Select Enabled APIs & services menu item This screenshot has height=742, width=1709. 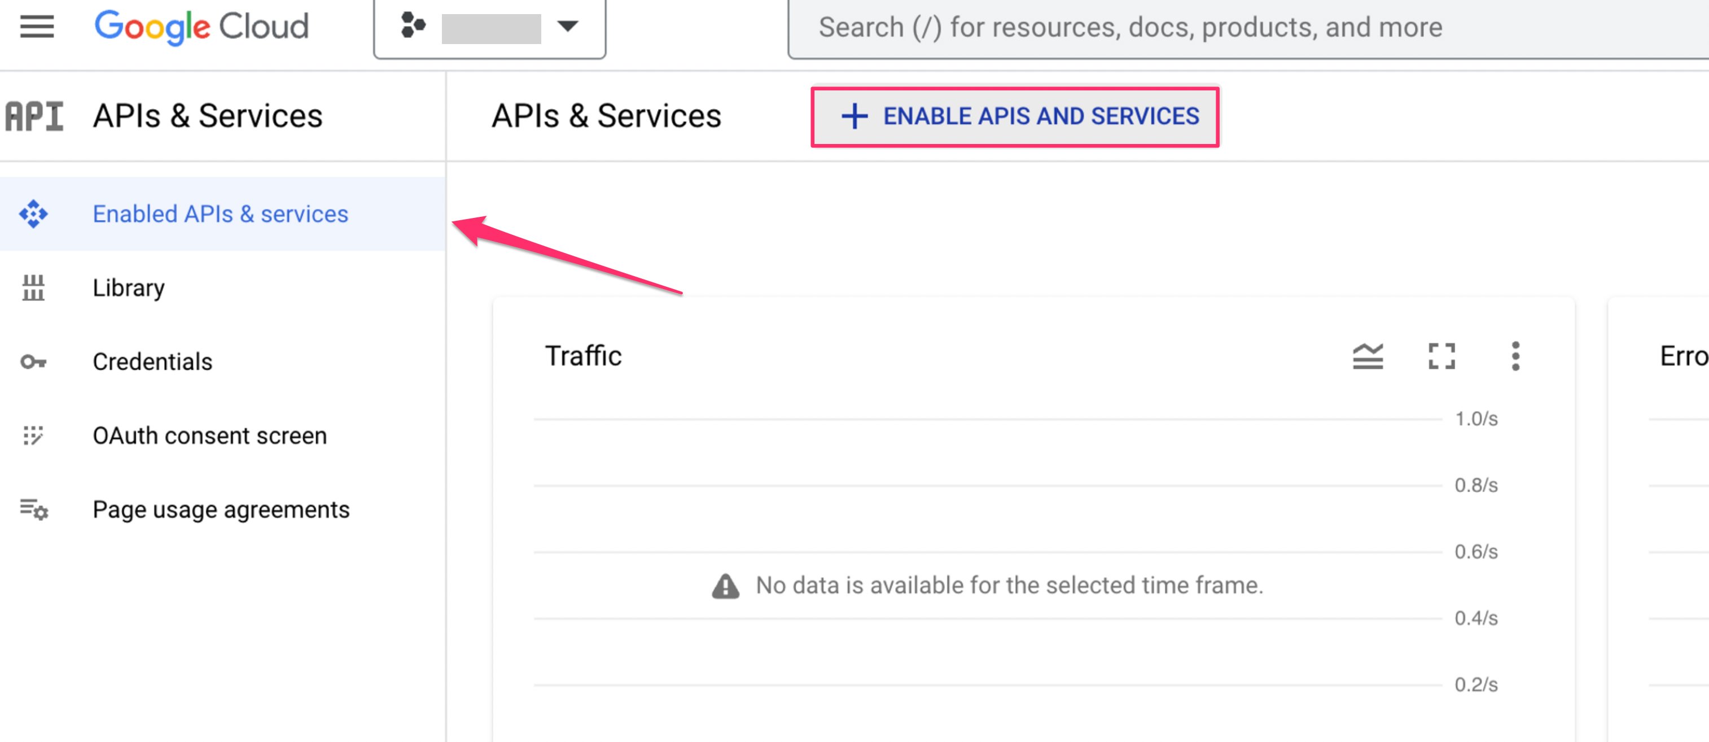click(223, 213)
